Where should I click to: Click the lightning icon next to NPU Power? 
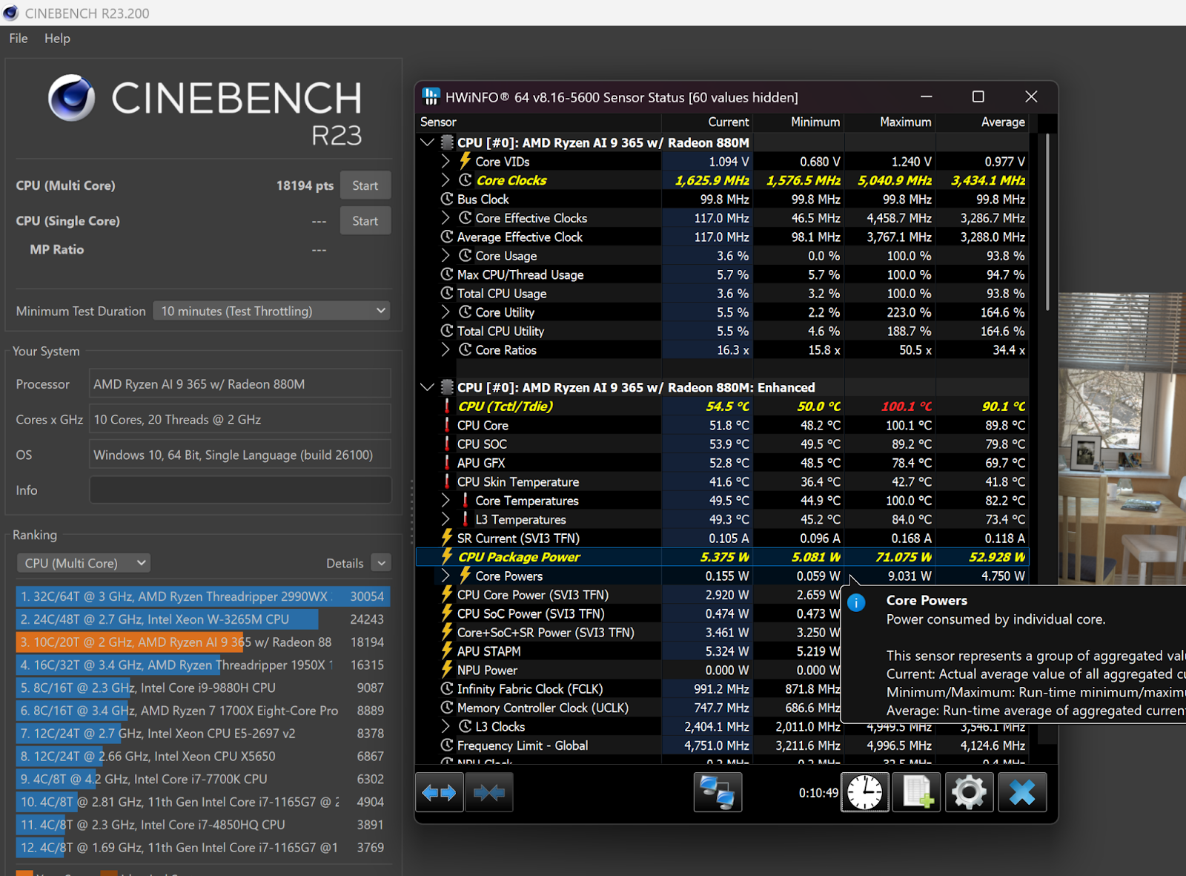(447, 670)
